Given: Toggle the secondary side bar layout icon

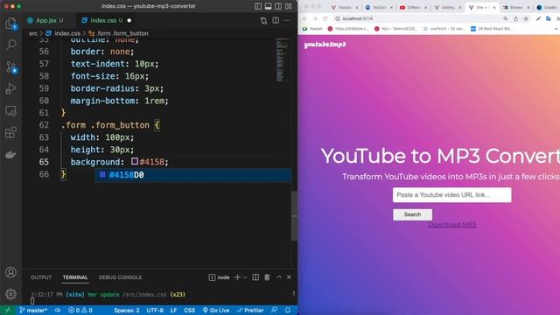Looking at the screenshot, I should [278, 6].
